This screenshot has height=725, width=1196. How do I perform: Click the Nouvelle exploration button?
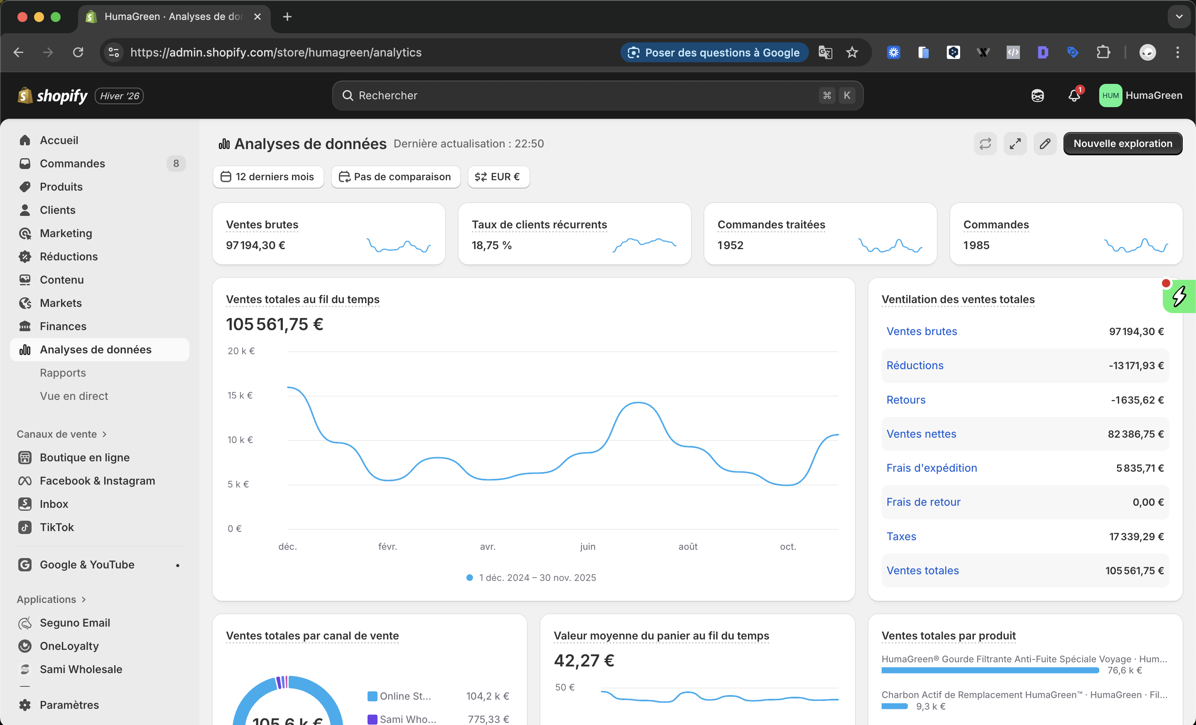[1122, 144]
